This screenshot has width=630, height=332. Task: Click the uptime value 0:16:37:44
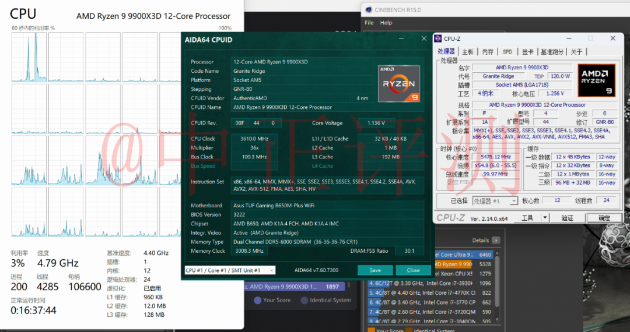point(33,310)
